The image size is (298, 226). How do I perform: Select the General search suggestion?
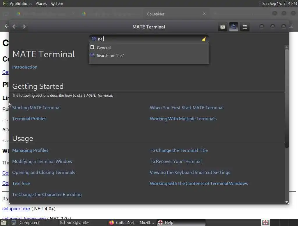149,48
